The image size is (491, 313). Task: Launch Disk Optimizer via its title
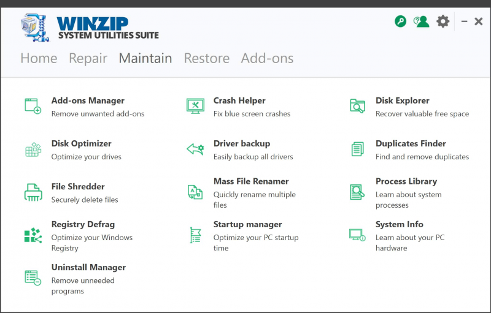pyautogui.click(x=82, y=144)
